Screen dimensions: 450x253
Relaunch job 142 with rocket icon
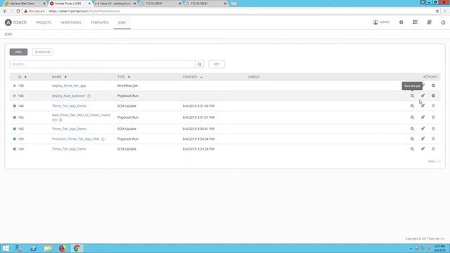pyautogui.click(x=423, y=117)
